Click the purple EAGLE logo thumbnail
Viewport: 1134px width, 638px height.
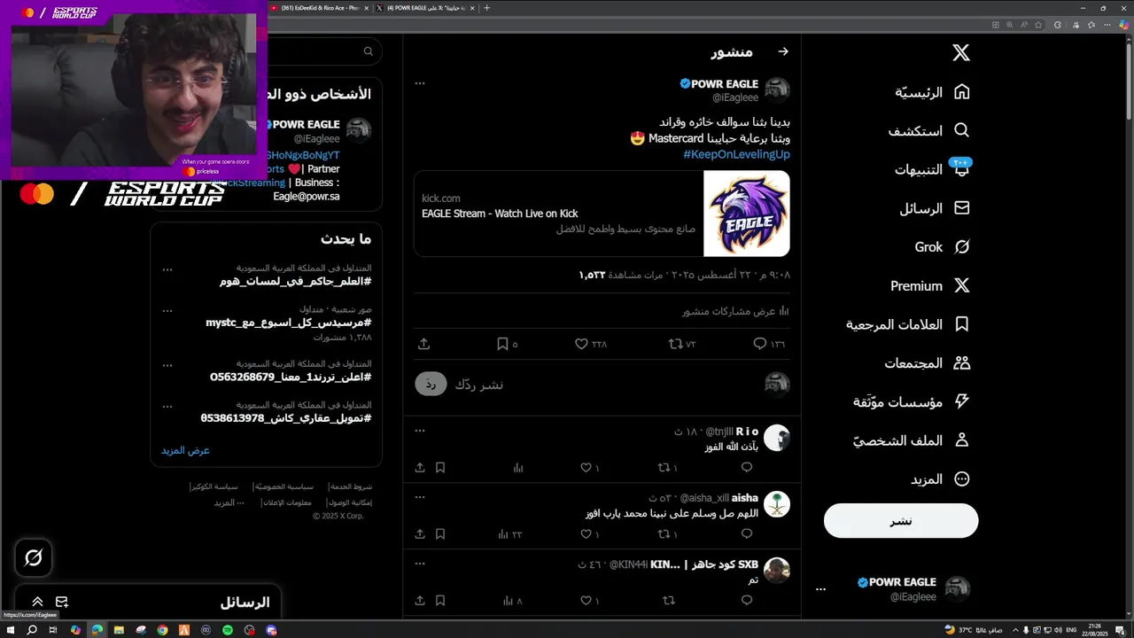(746, 214)
